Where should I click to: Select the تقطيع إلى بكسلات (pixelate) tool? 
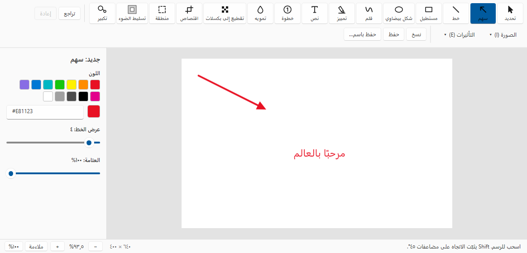pyautogui.click(x=225, y=14)
